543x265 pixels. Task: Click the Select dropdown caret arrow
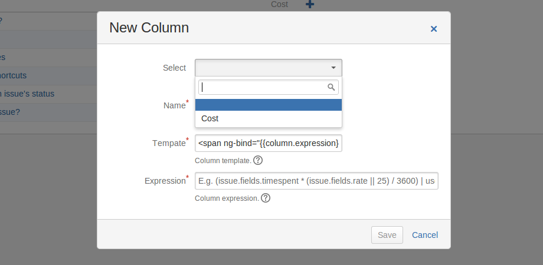[333, 68]
